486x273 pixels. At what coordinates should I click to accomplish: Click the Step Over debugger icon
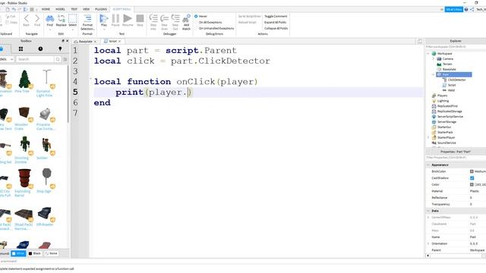(x=164, y=18)
